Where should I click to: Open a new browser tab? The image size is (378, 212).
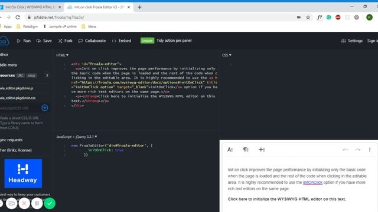click(x=139, y=7)
